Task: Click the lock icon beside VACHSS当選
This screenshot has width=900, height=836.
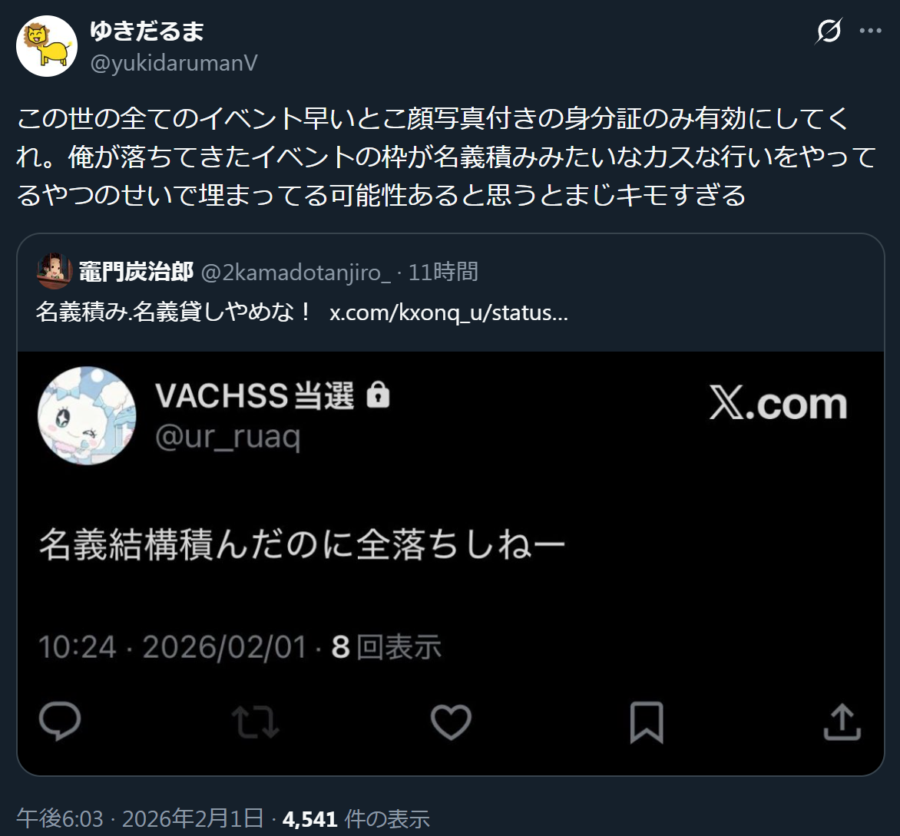Action: (379, 395)
